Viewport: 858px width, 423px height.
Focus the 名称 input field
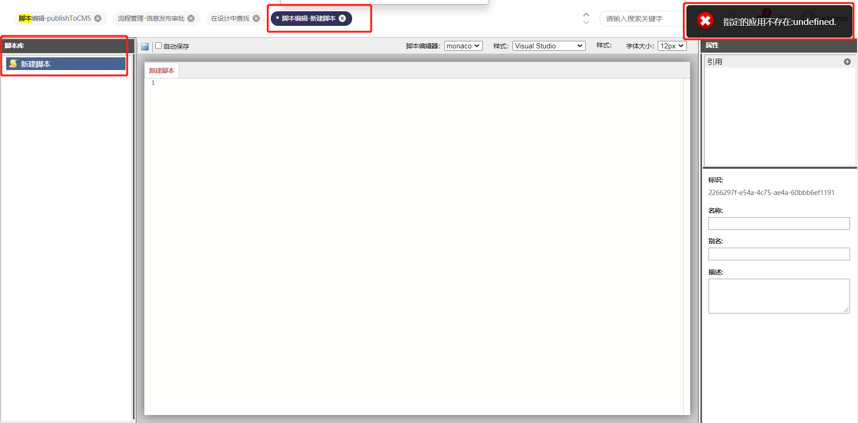tap(779, 223)
